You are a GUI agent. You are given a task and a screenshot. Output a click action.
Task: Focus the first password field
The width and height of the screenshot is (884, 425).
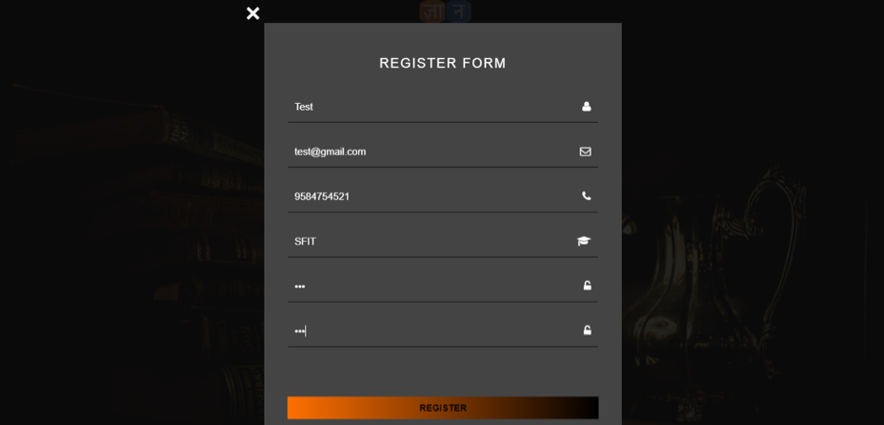coord(443,286)
